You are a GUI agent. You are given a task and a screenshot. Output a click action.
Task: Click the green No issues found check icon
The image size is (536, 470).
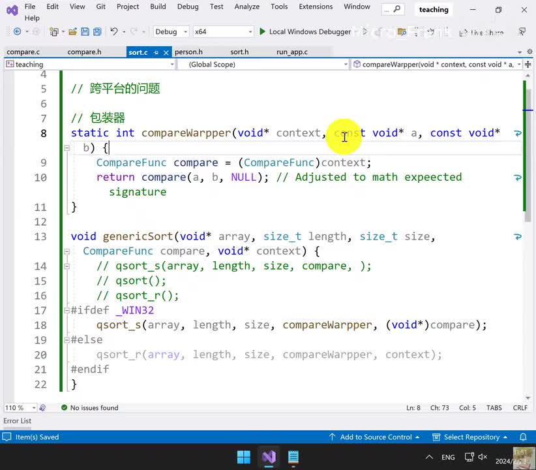point(64,407)
